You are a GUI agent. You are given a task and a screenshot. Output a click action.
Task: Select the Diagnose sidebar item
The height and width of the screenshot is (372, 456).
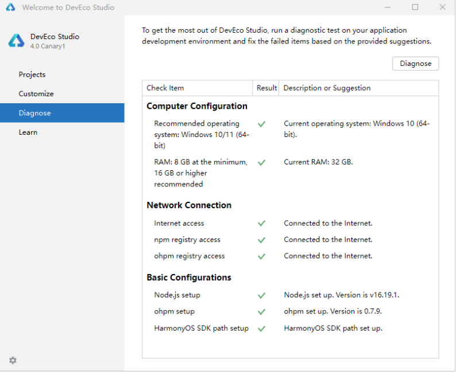[x=62, y=113]
